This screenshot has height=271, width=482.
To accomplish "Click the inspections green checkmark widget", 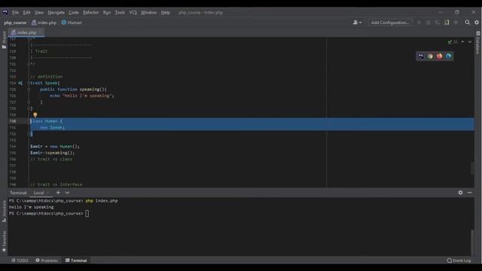I will [452, 42].
